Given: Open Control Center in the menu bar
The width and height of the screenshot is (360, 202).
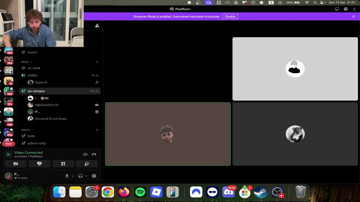Looking at the screenshot, I should click(x=321, y=3).
